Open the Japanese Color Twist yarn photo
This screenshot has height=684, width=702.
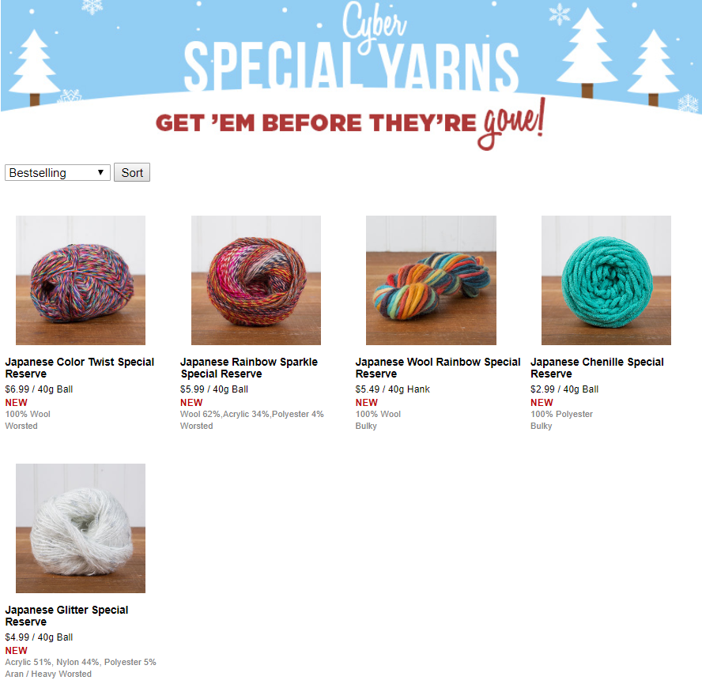coord(81,280)
